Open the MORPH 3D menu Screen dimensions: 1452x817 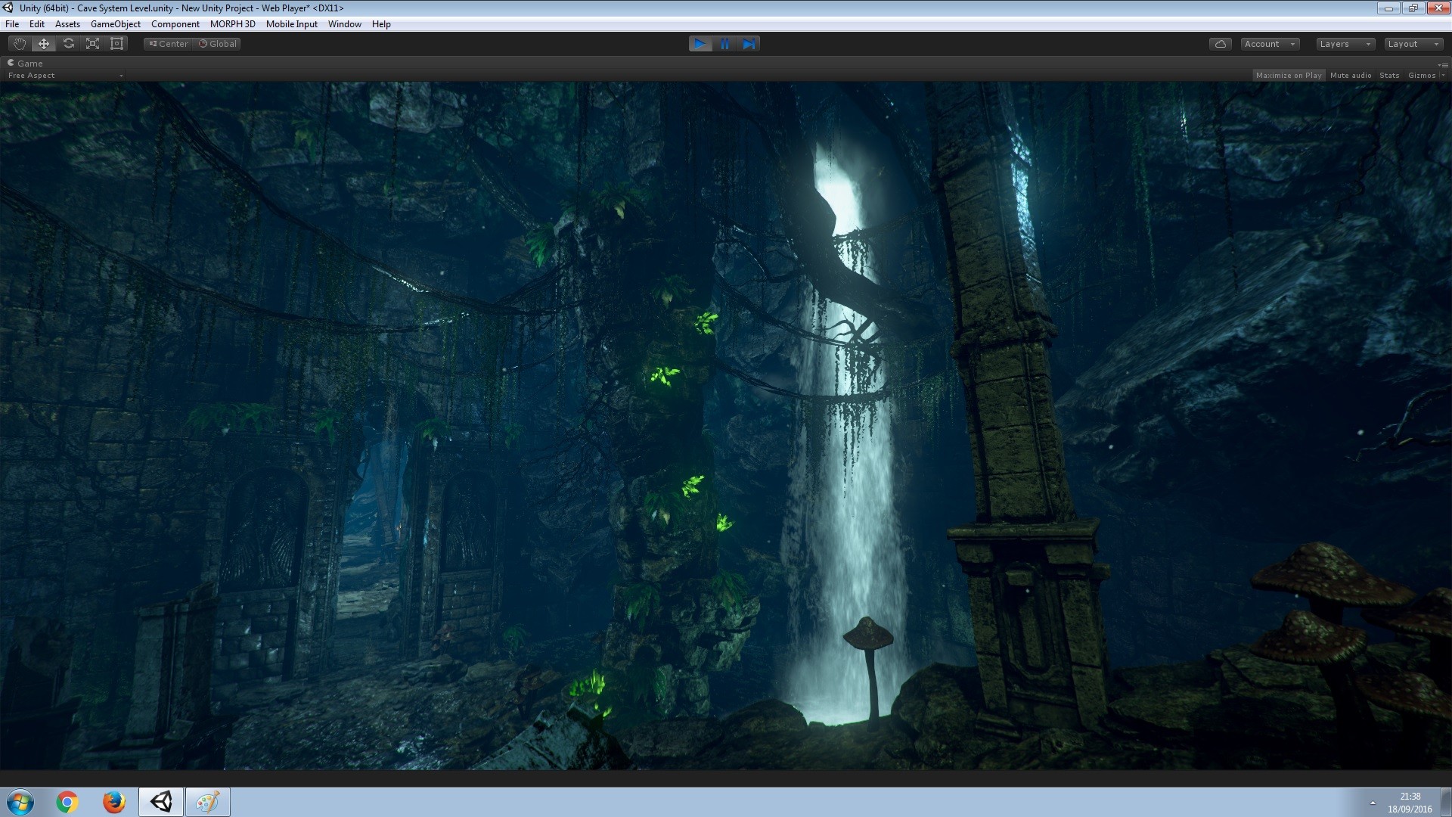tap(233, 24)
